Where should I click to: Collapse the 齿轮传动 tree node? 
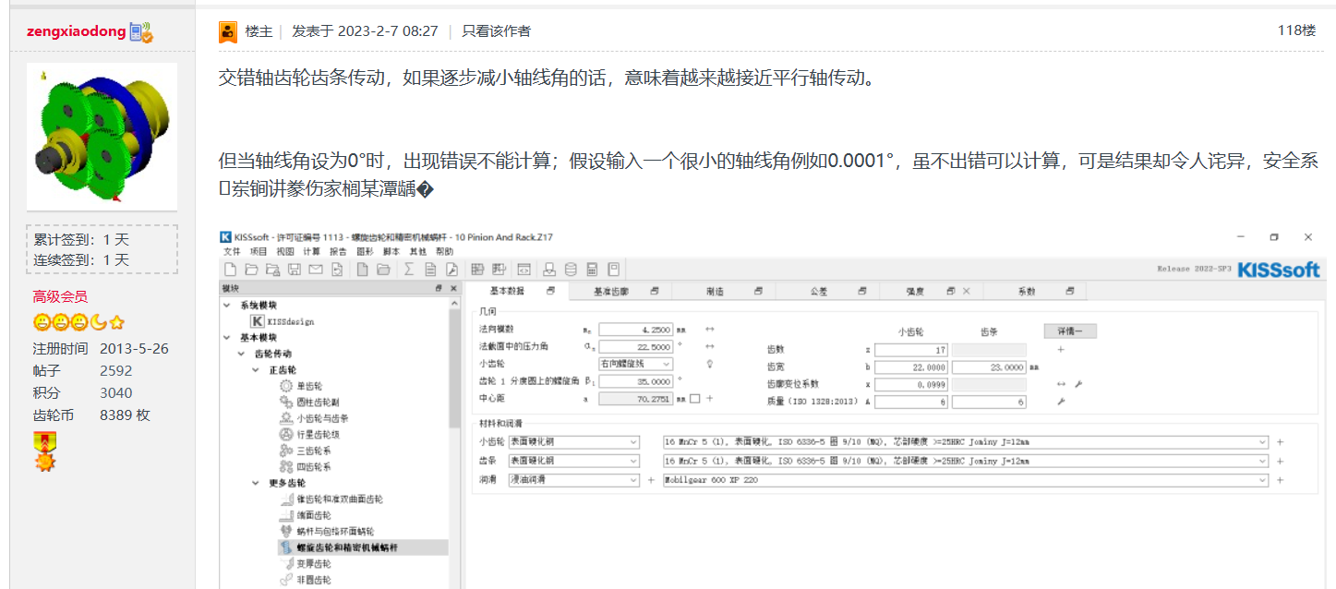click(x=242, y=354)
